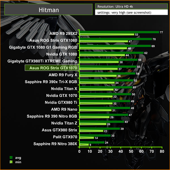Click avg value 55 for Strix GTX1070
Image resolution: width=170 pixels, height=170 pixels.
tap(139, 67)
